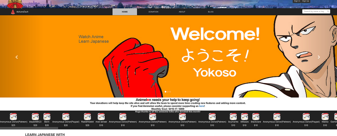Open the blazer89523 donor avatar

[x=35, y=117]
